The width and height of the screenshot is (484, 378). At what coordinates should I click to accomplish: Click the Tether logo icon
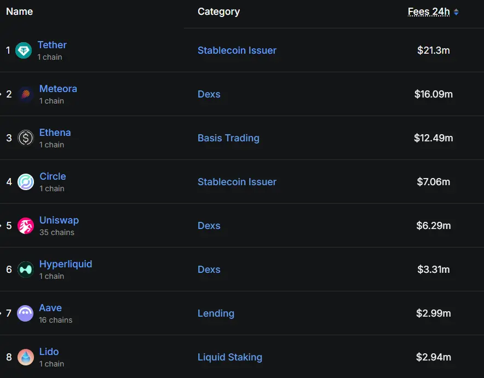click(x=24, y=50)
